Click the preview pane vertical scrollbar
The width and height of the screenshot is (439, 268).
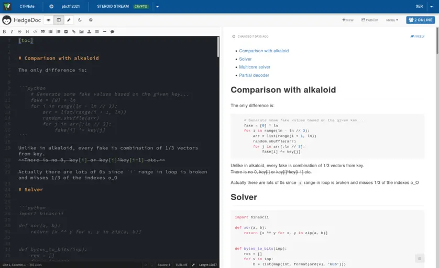click(437, 40)
